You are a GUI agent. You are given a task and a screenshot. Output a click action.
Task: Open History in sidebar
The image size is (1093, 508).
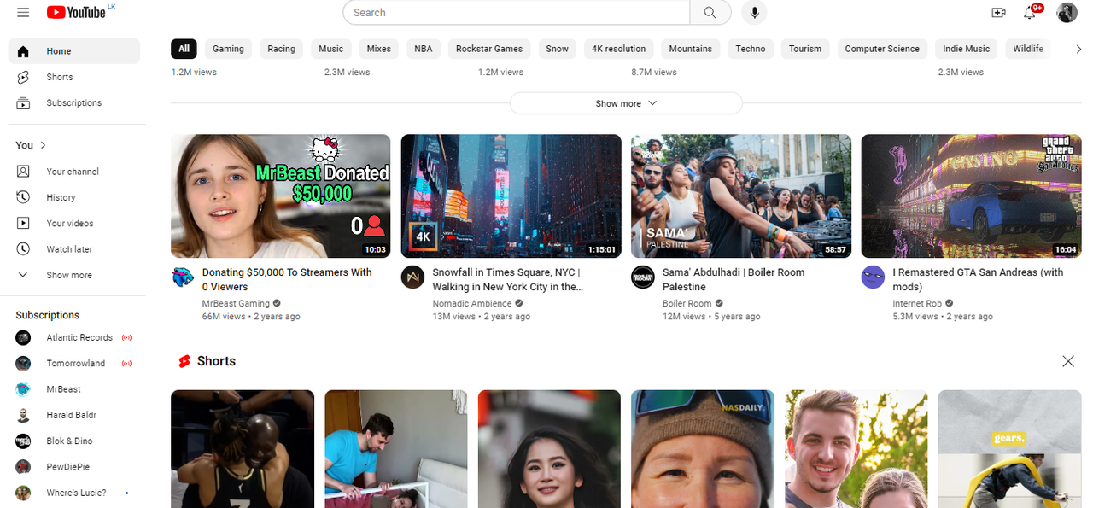[x=74, y=197]
